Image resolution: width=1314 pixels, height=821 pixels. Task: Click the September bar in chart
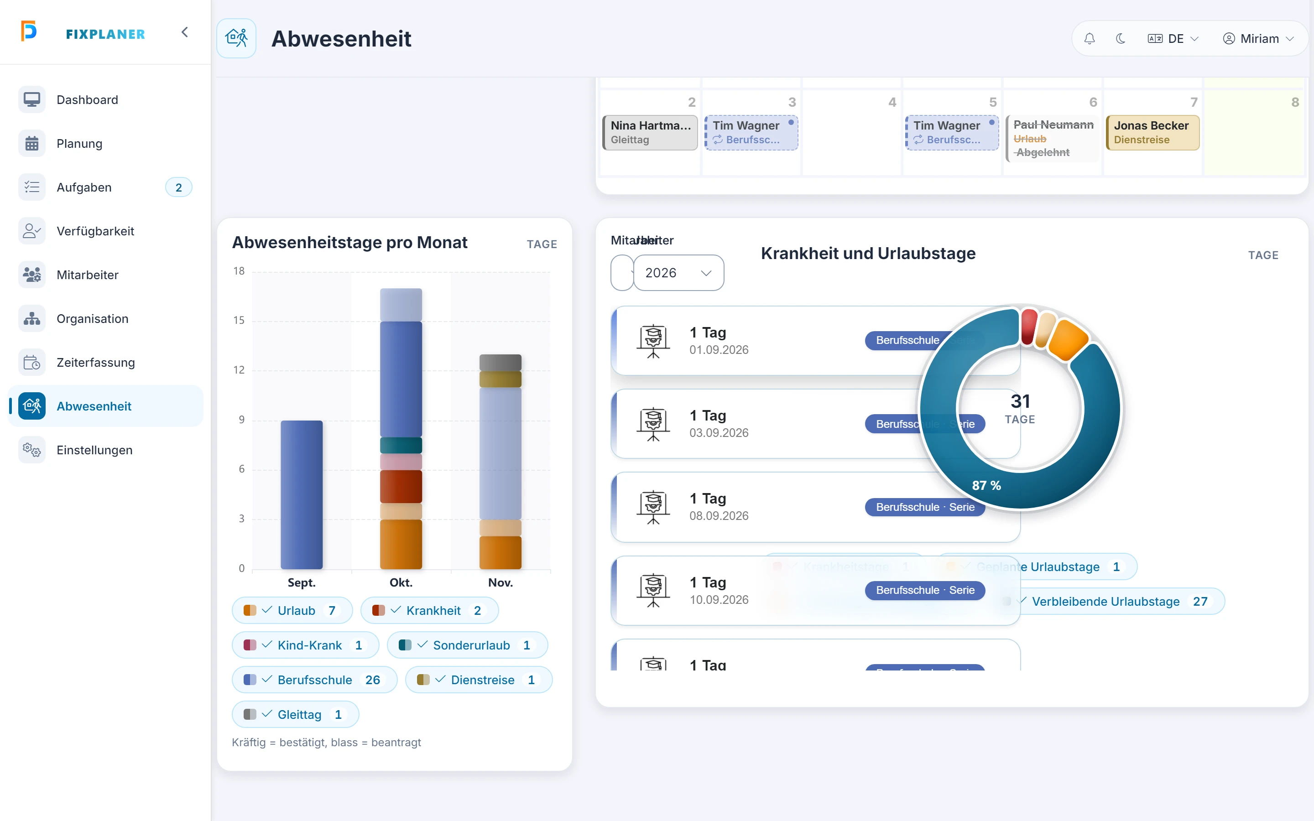301,494
